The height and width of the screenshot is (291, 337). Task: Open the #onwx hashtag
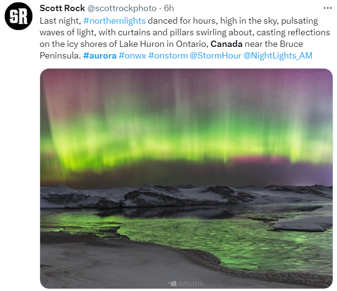click(132, 56)
